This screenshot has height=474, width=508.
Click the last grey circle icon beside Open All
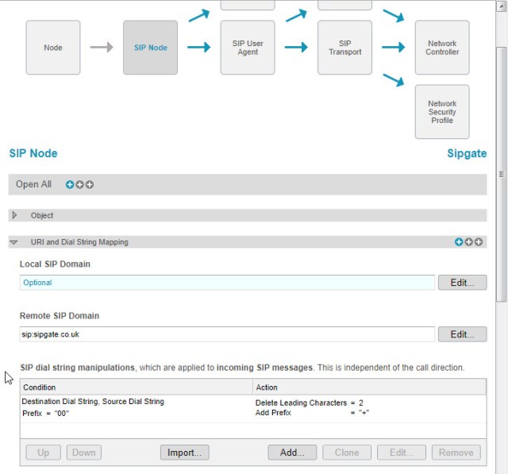coord(90,185)
